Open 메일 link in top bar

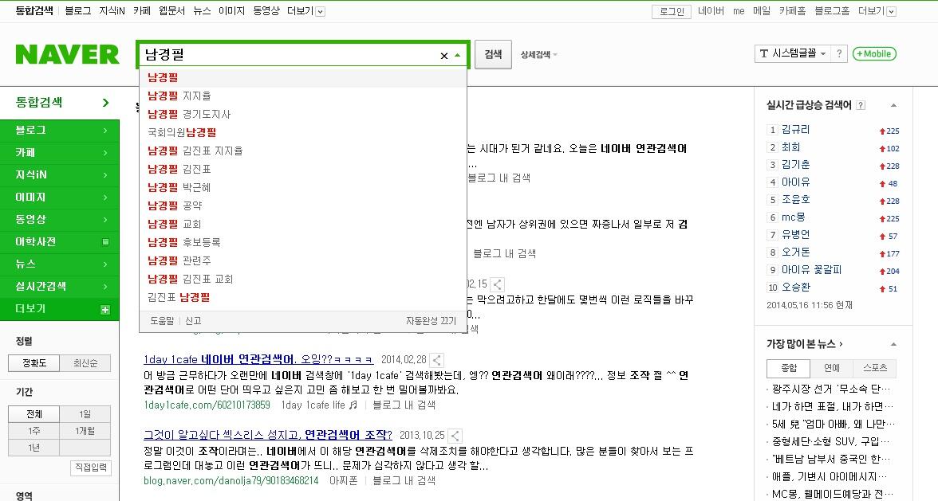(x=762, y=10)
